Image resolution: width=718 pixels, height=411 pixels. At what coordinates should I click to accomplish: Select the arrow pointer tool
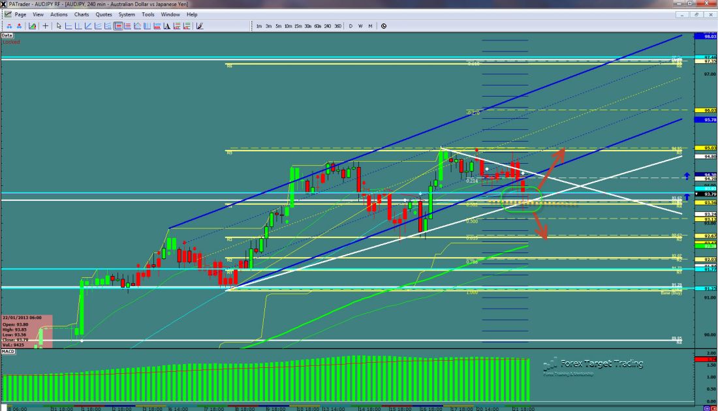pos(59,26)
